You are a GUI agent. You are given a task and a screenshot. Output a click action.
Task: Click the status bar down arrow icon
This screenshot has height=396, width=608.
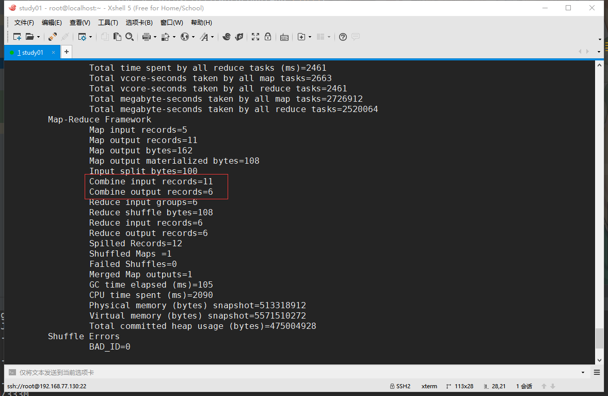pyautogui.click(x=553, y=386)
